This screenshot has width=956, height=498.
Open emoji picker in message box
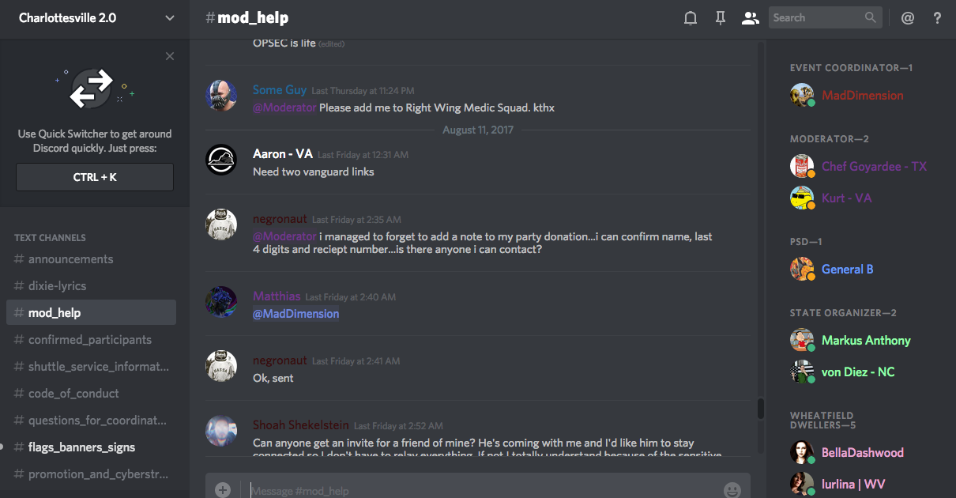point(732,490)
